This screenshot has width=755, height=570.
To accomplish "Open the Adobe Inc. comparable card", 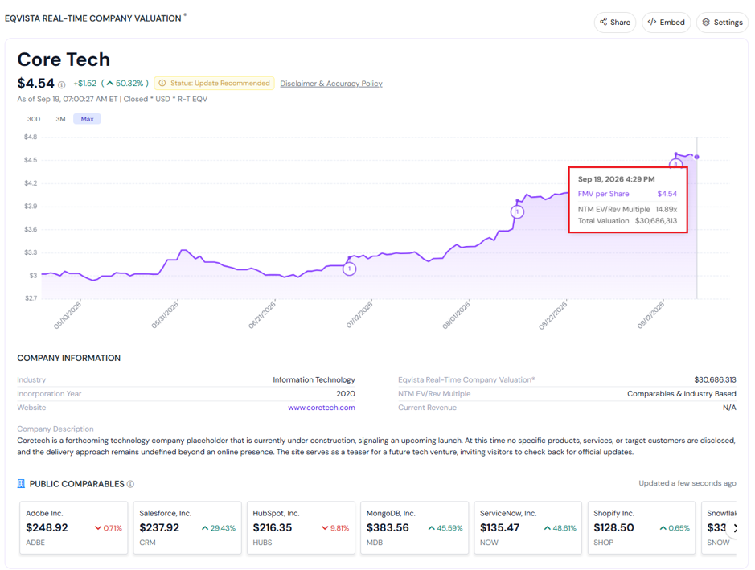I will (x=74, y=527).
